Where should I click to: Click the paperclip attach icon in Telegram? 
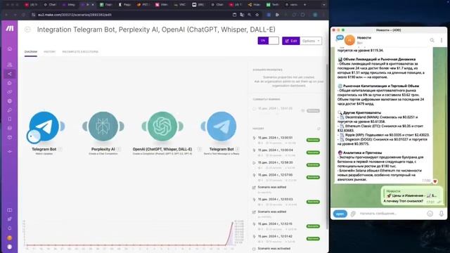tap(353, 214)
